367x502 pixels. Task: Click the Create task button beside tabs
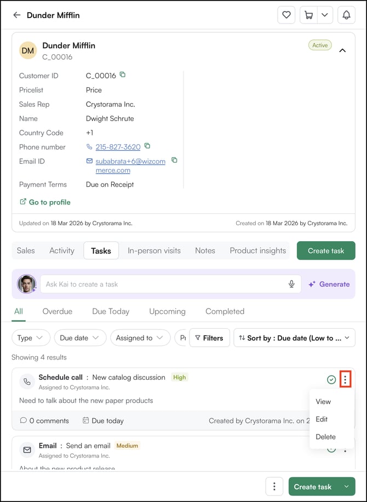326,250
